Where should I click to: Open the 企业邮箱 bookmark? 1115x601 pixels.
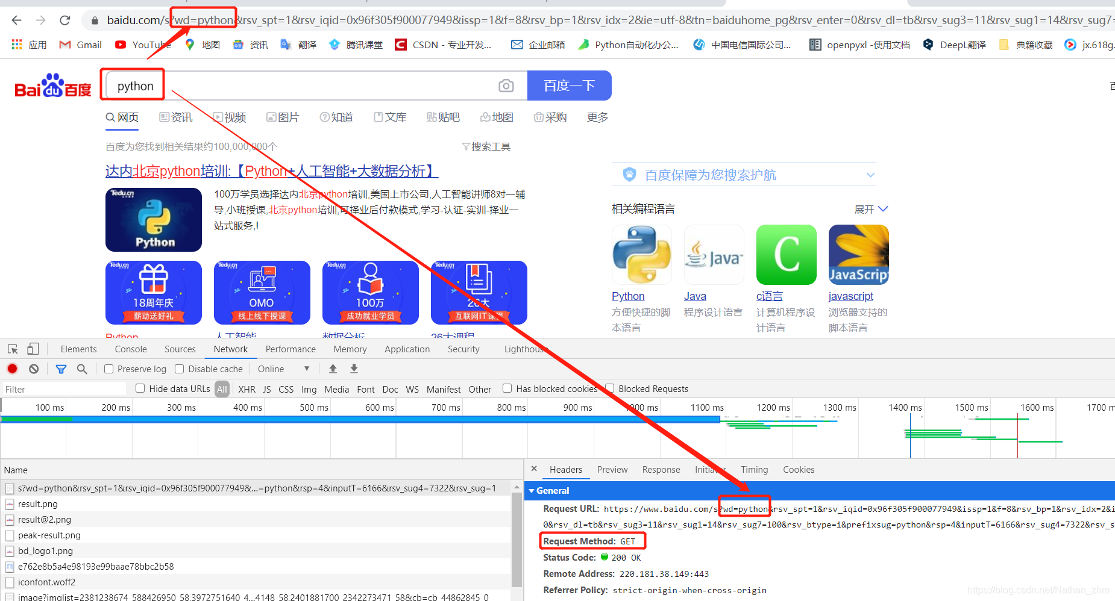[x=538, y=45]
